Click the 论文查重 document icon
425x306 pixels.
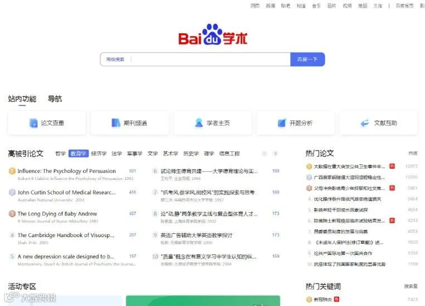pos(33,123)
